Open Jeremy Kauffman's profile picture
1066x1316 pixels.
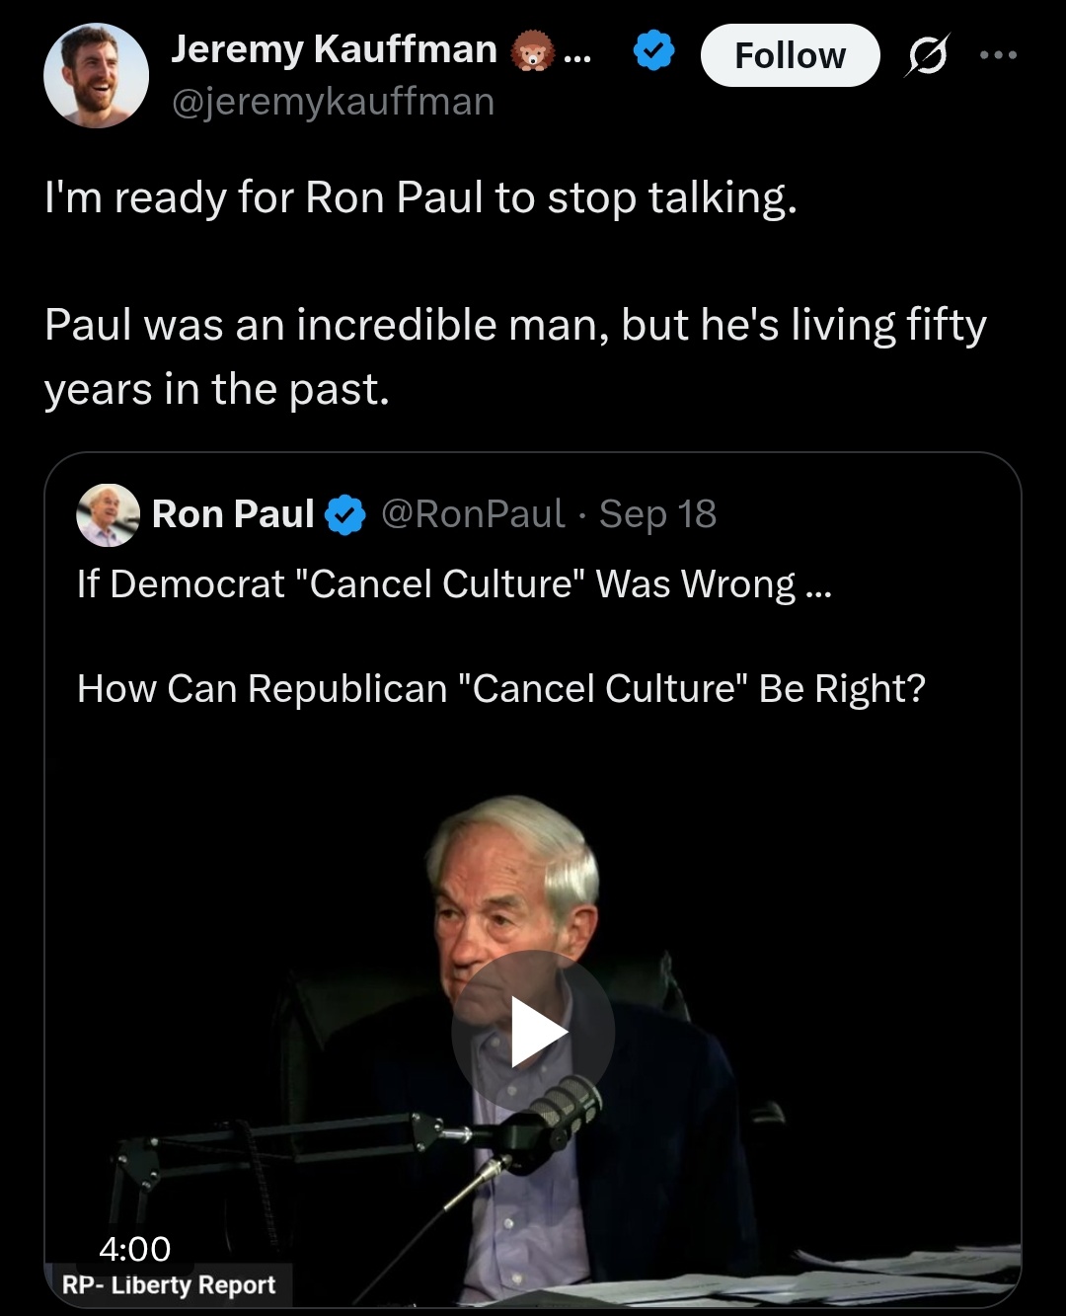click(x=96, y=76)
